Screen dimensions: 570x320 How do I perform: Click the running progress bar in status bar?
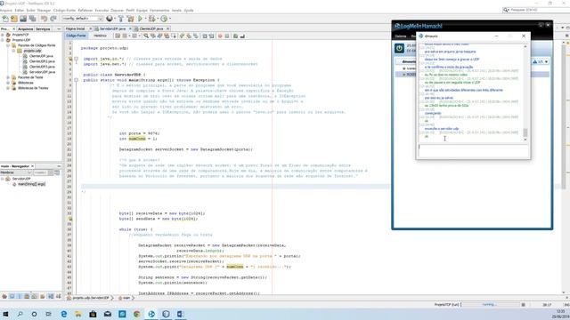(490, 305)
